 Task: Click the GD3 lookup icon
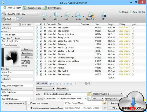104,15
